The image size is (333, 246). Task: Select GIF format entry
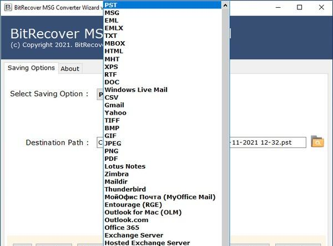point(163,136)
